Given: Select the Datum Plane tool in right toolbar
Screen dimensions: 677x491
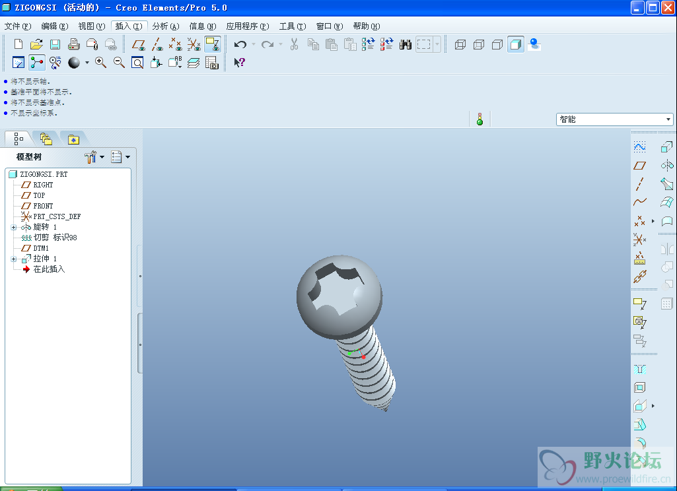Looking at the screenshot, I should pos(639,165).
